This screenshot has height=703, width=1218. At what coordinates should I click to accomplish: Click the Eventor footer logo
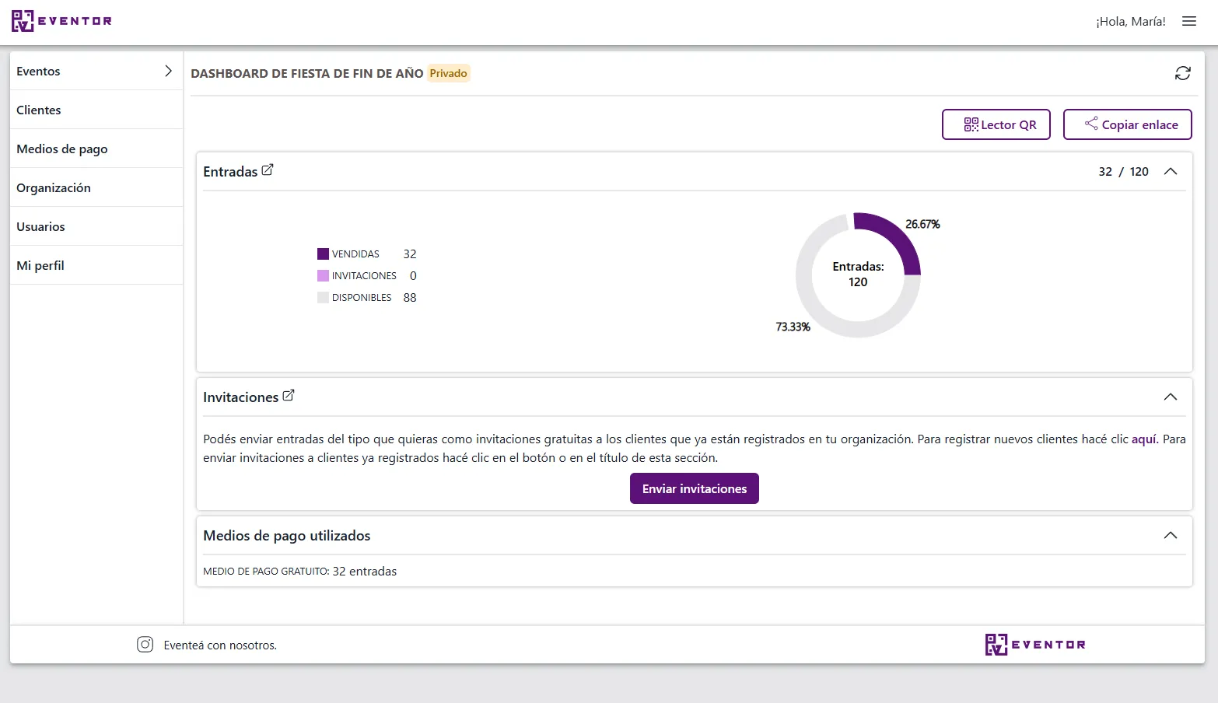pos(1035,645)
